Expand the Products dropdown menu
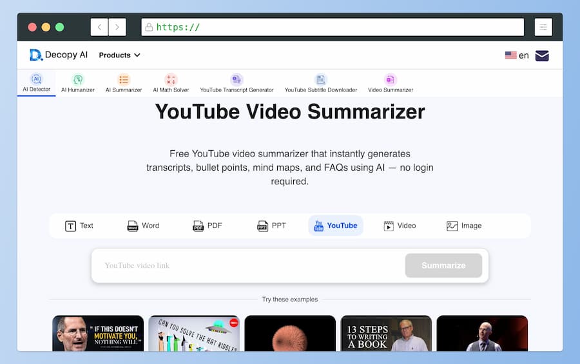Screen dimensions: 580x364 [x=119, y=55]
